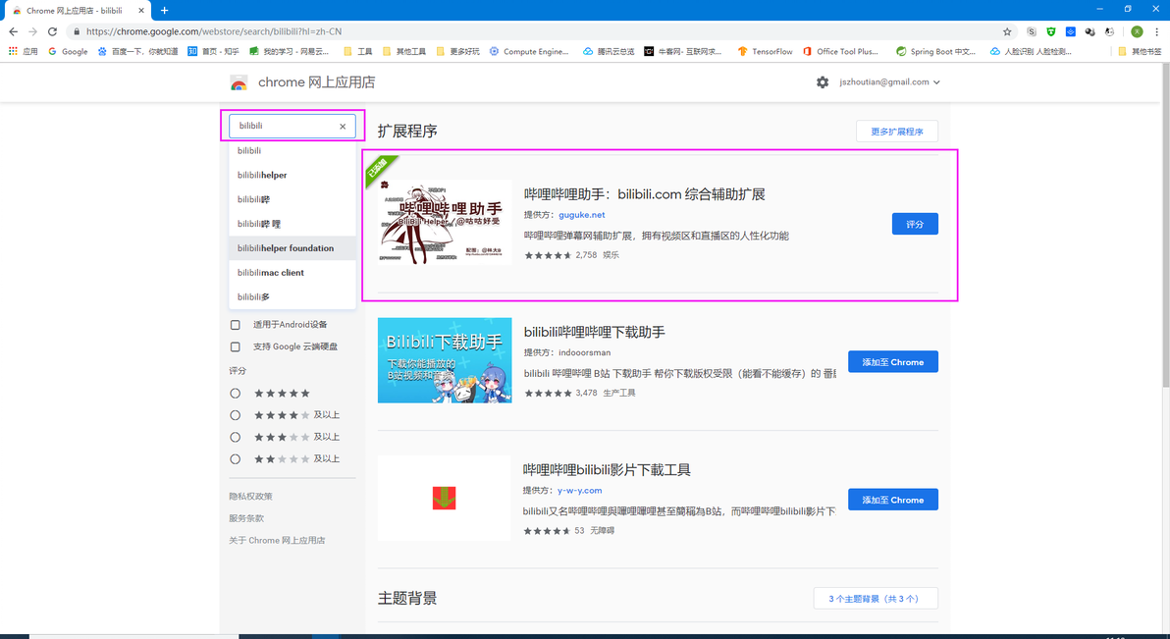Click the green profile avatar in toolbar
This screenshot has height=639, width=1170.
(x=1138, y=31)
